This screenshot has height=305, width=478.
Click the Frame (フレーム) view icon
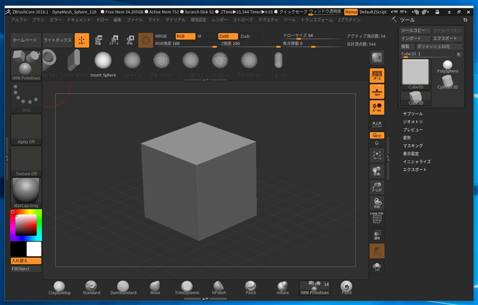pos(377,155)
